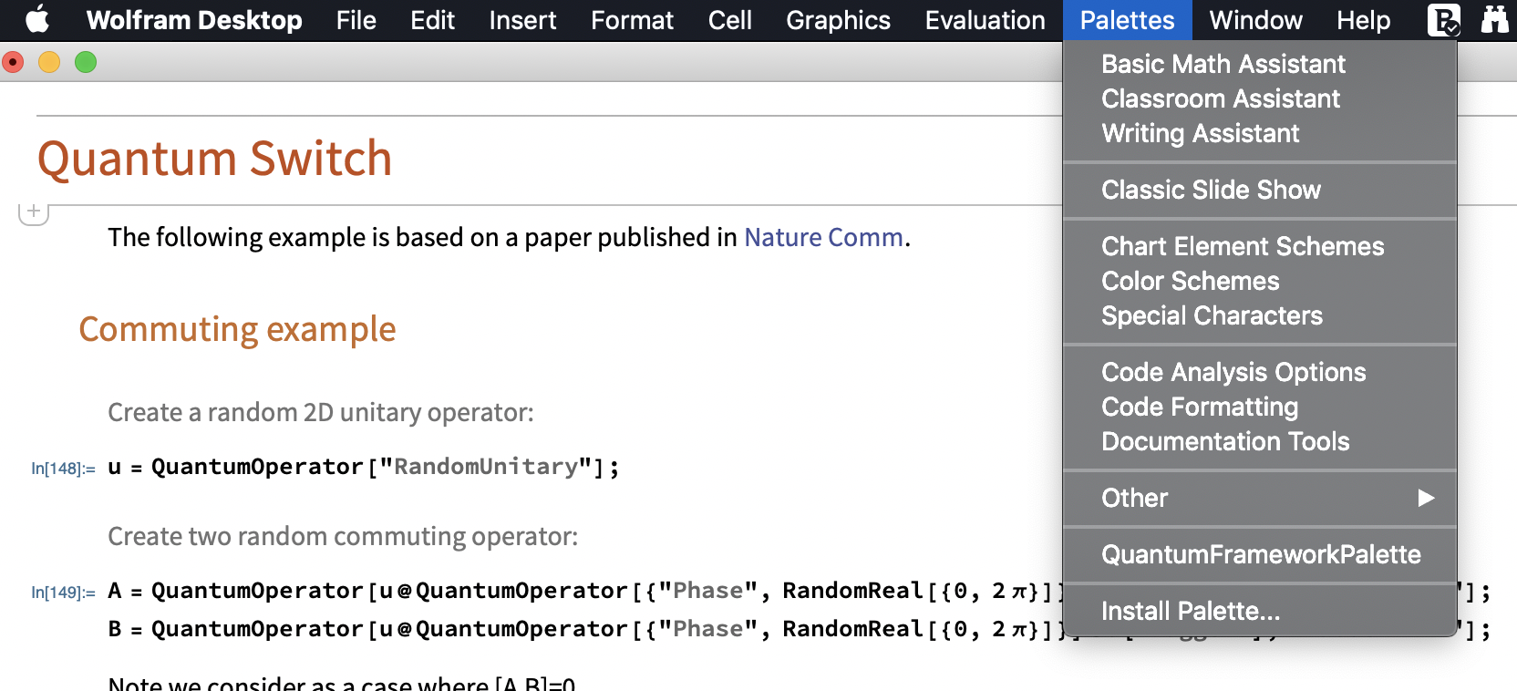1517x691 pixels.
Task: Follow the Nature Comm link
Action: click(823, 237)
